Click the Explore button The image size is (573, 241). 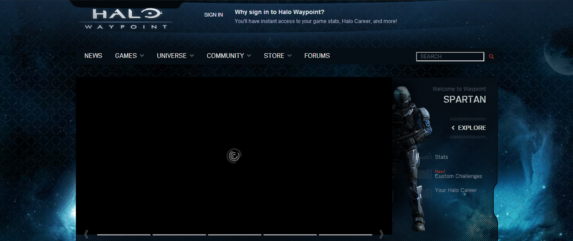(x=469, y=128)
